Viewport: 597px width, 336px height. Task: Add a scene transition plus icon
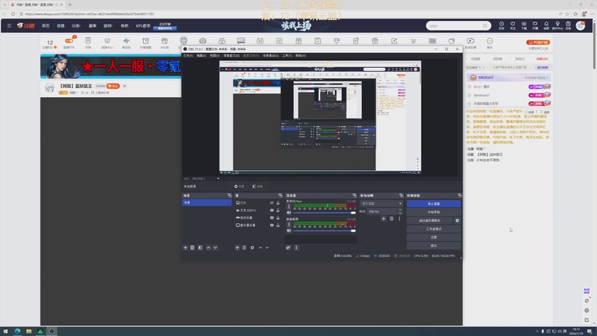384,219
